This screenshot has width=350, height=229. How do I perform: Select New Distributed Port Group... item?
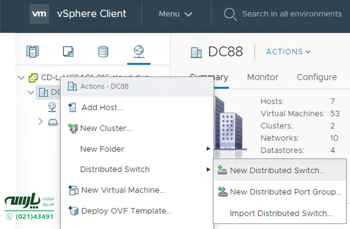280,192
